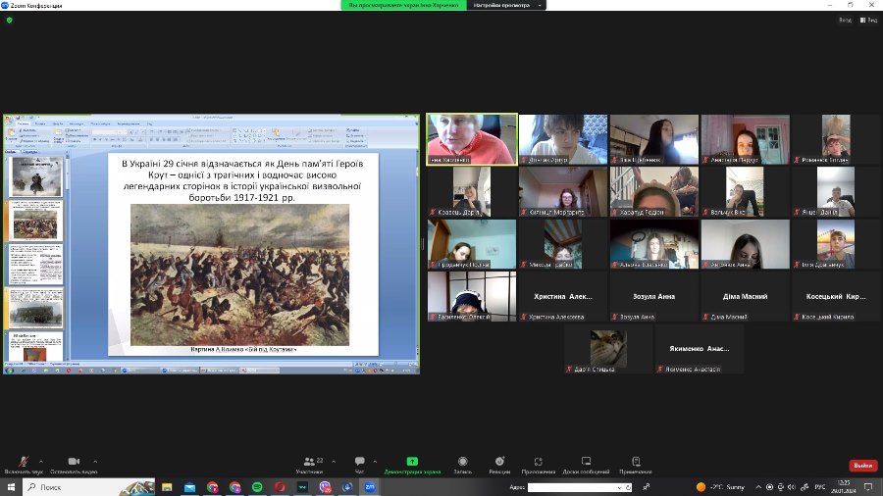The height and width of the screenshot is (496, 883).
Task: Open Windows notification center
Action: [868, 487]
